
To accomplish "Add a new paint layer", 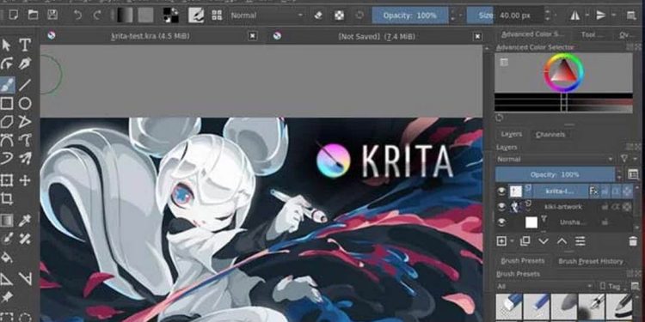I will coord(501,241).
